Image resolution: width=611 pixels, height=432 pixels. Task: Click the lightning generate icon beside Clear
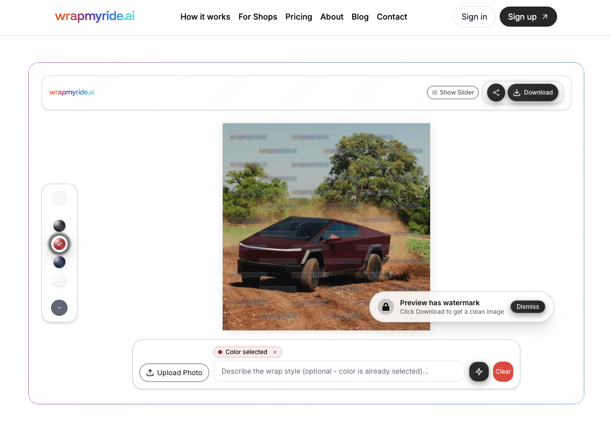479,372
